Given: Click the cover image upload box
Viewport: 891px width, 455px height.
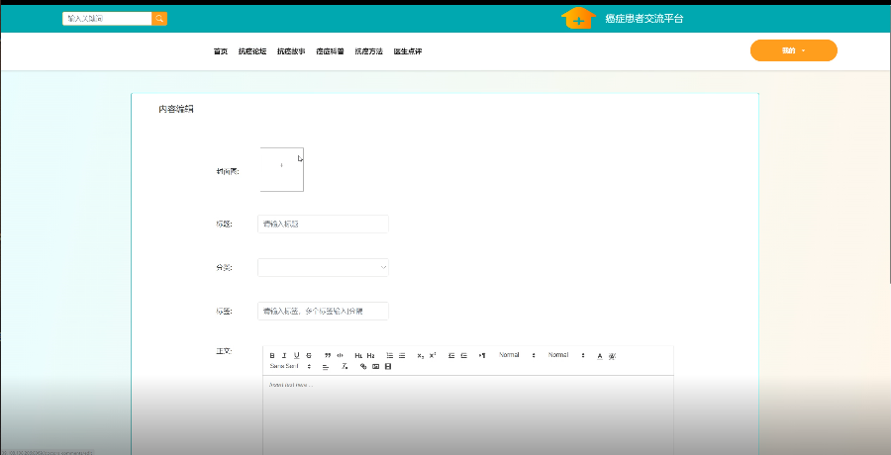Looking at the screenshot, I should [282, 169].
